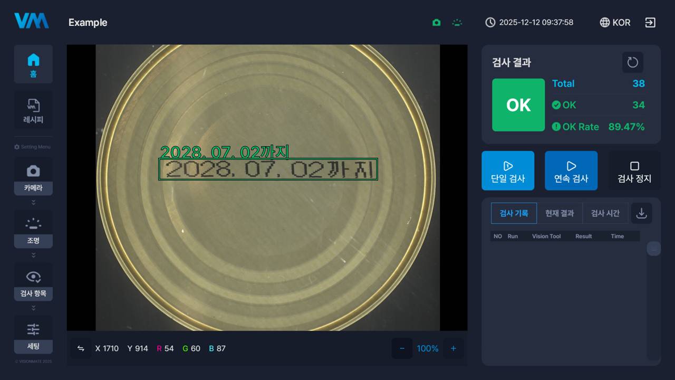Toggle the coordinate swap arrows button
This screenshot has height=380, width=675.
tap(81, 348)
